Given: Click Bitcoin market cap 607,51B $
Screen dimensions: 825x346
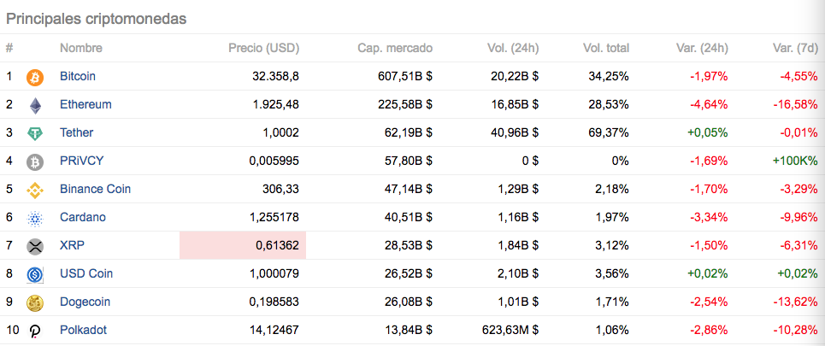Looking at the screenshot, I should (x=405, y=76).
